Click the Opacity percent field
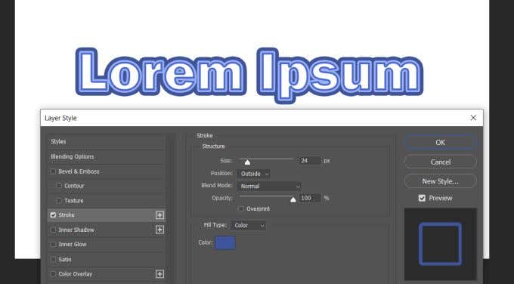Image resolution: width=514 pixels, height=284 pixels. pos(310,198)
